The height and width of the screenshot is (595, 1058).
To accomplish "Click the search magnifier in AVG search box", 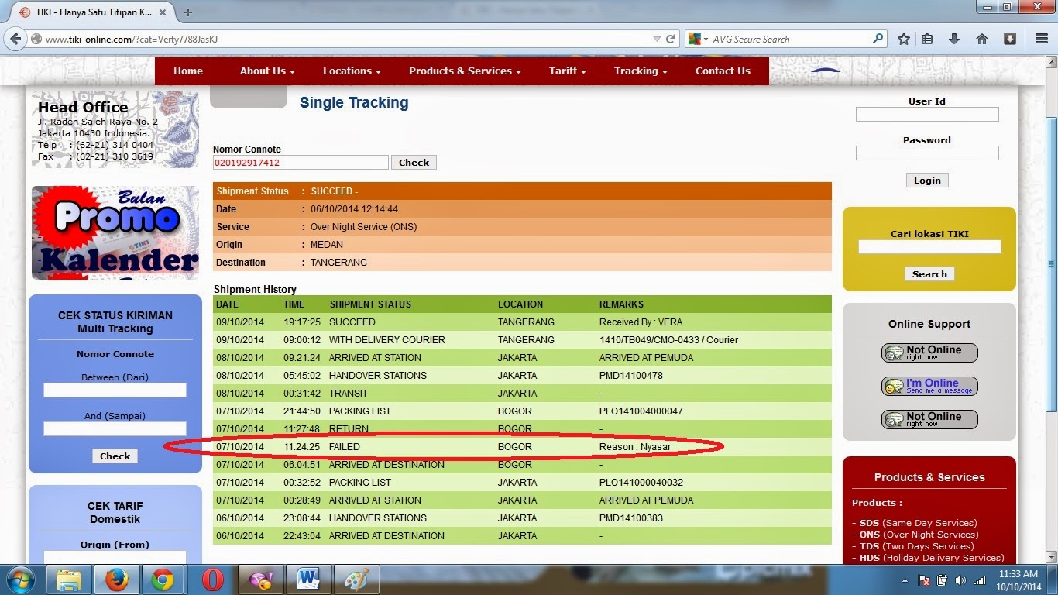I will click(878, 39).
